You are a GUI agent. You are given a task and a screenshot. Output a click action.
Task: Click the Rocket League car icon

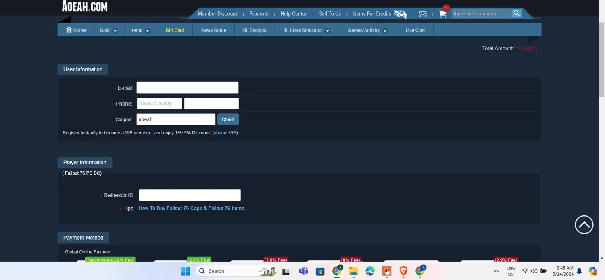400,14
